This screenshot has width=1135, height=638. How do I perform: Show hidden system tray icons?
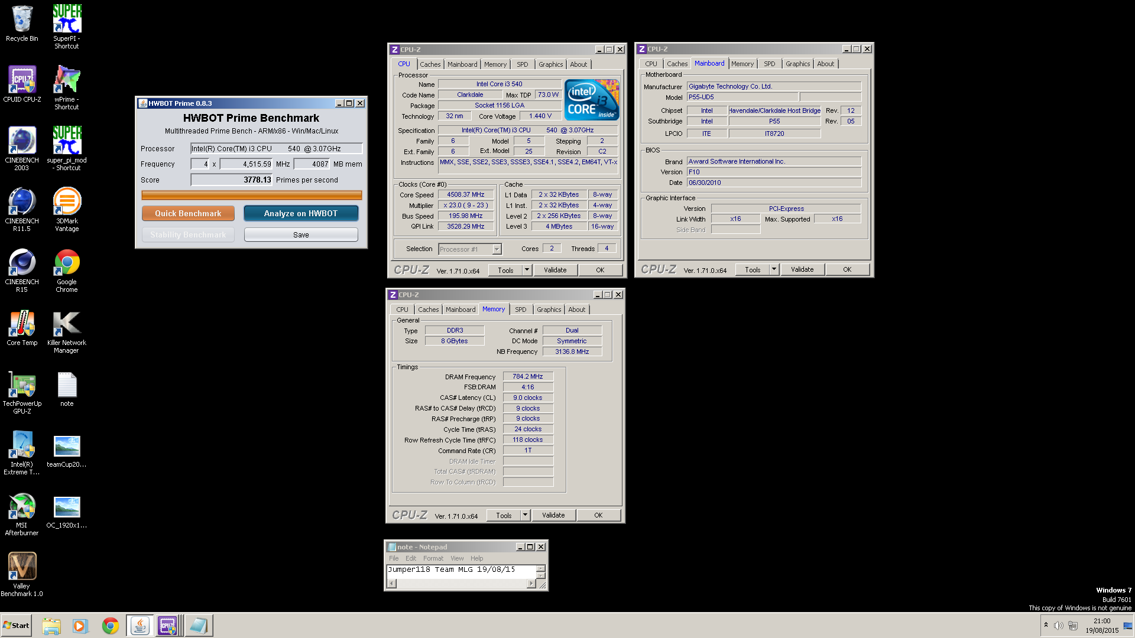(x=1046, y=625)
